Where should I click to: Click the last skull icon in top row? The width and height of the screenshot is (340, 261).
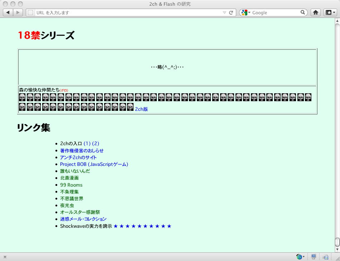[x=308, y=97]
